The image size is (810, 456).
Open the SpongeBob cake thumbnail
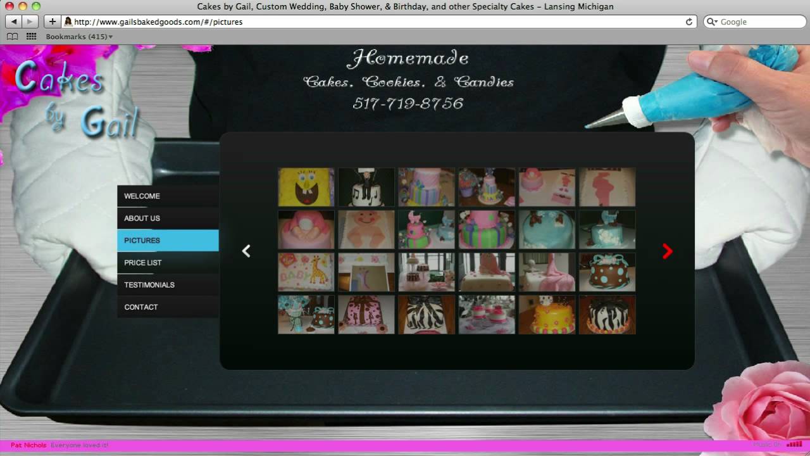pyautogui.click(x=306, y=187)
